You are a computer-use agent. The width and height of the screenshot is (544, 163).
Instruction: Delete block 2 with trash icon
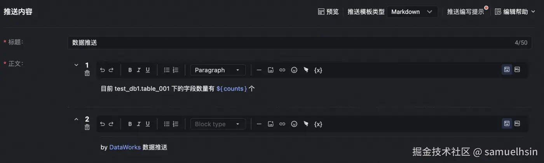(87, 127)
